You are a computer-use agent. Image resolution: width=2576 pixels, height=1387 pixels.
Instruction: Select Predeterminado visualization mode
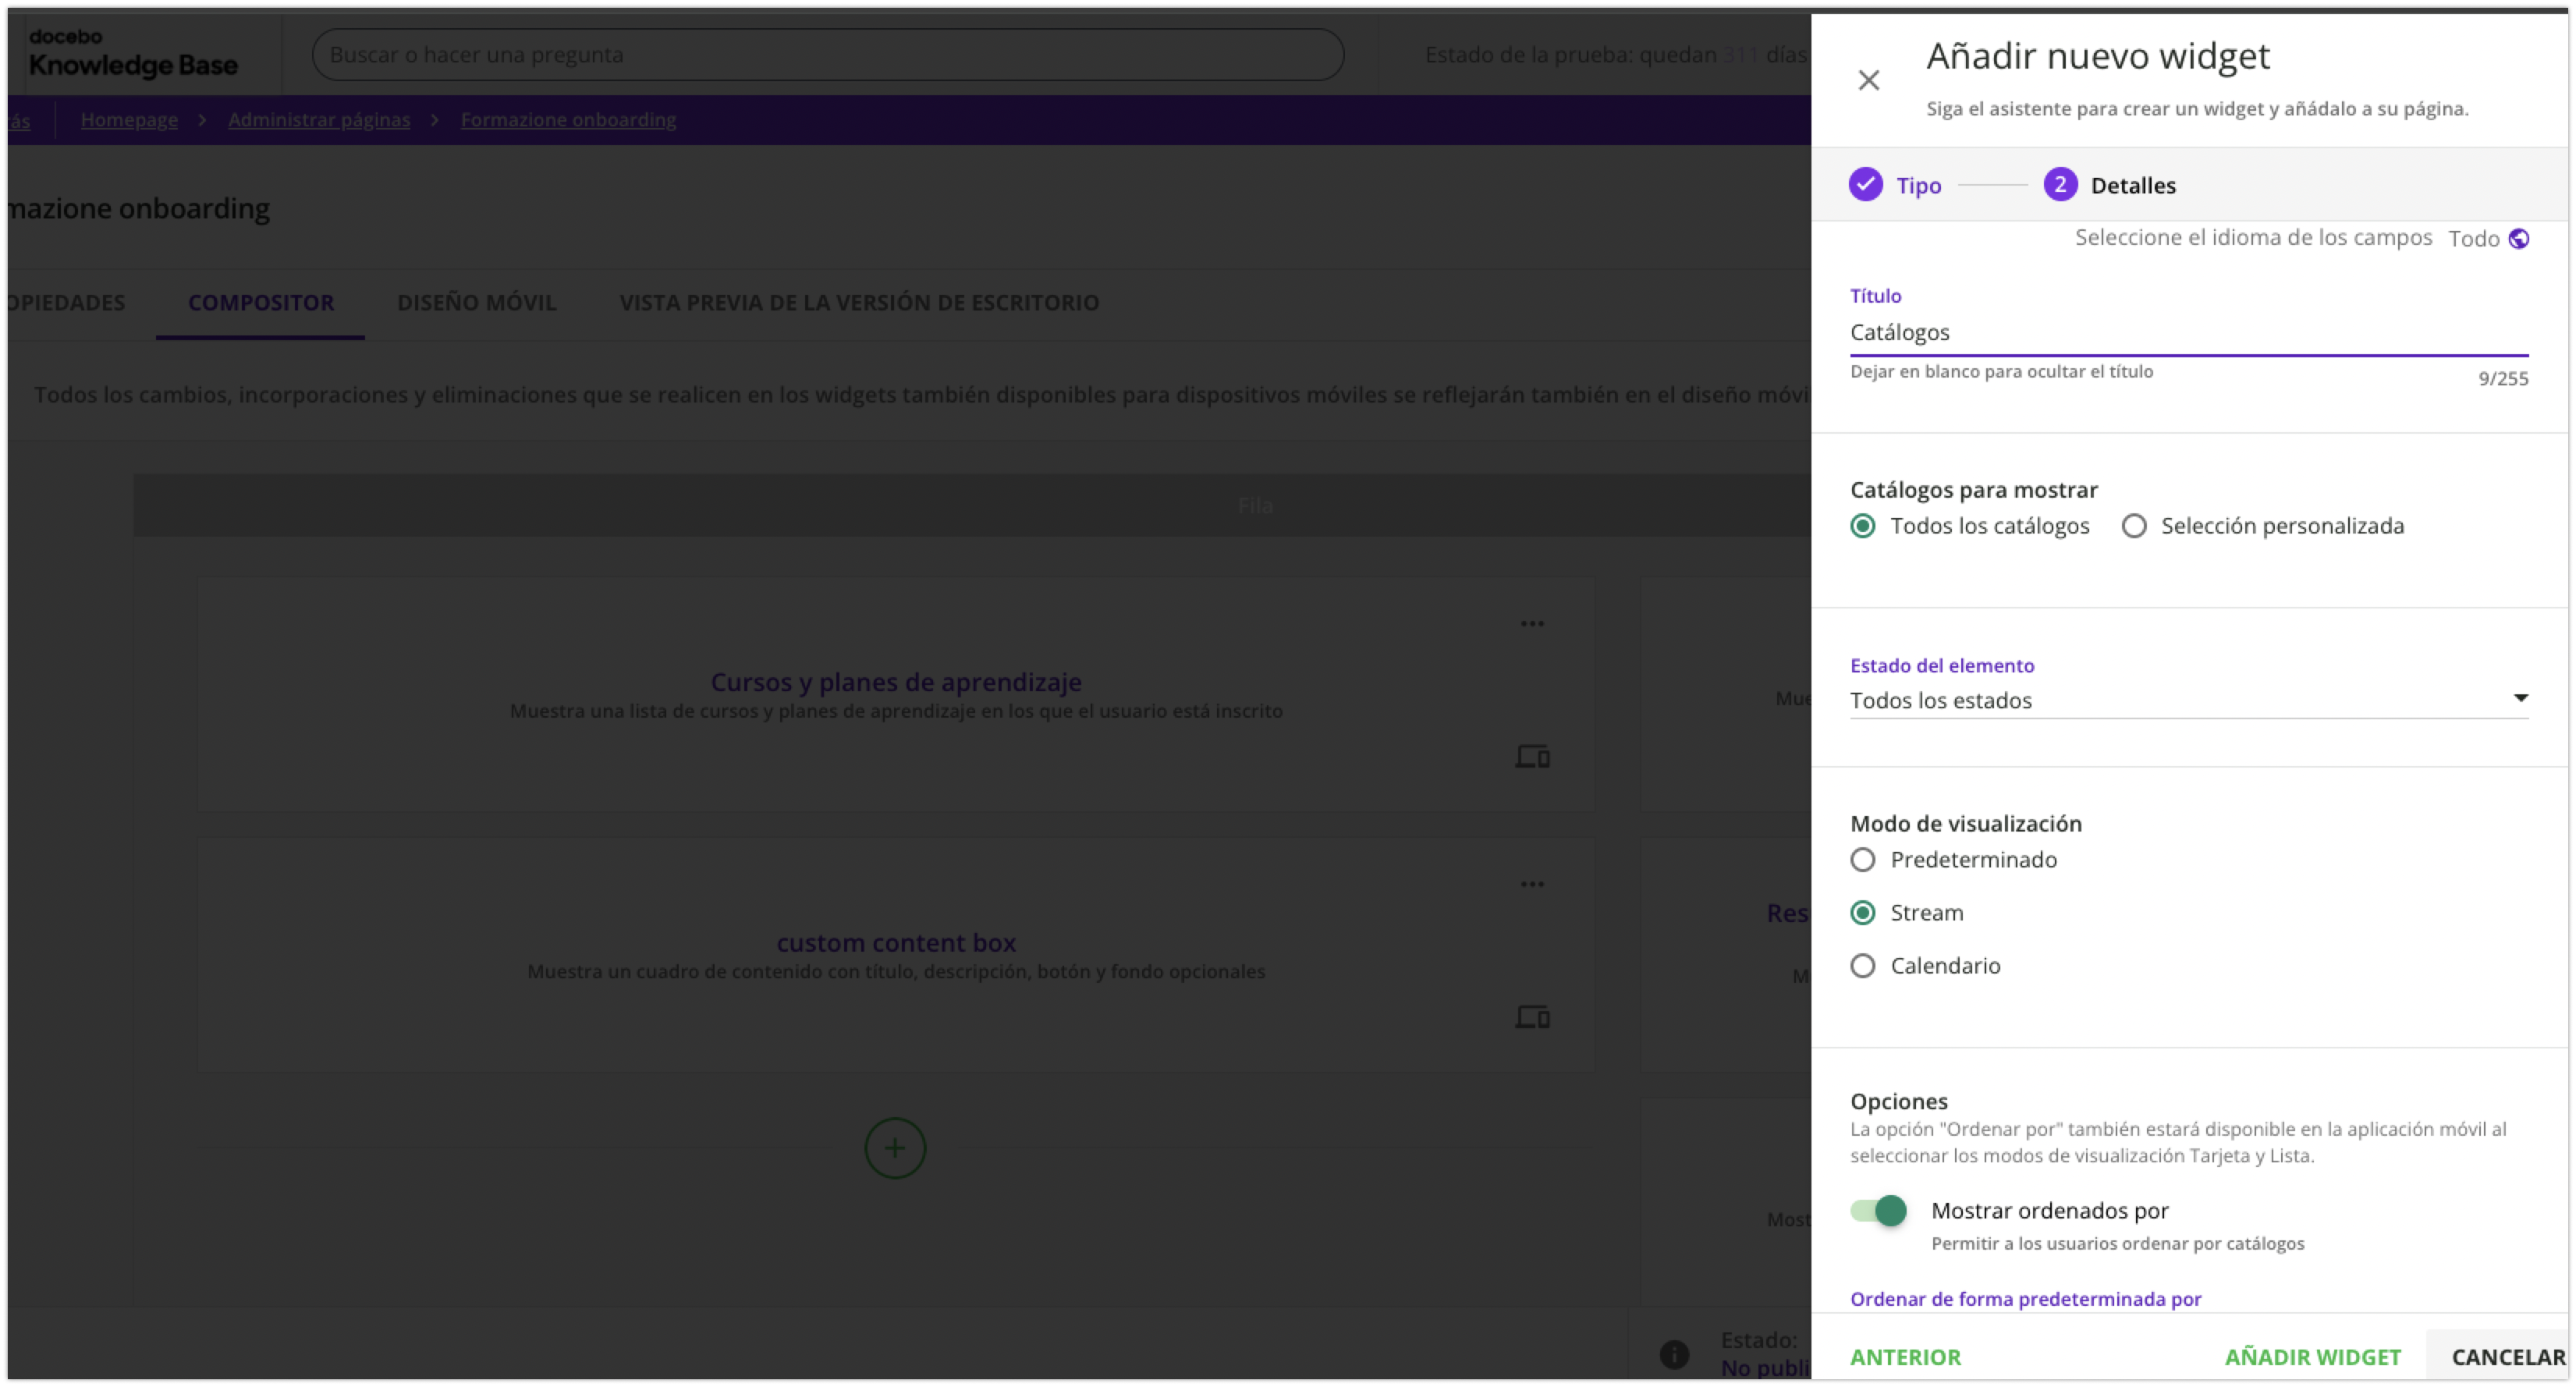coord(1862,860)
